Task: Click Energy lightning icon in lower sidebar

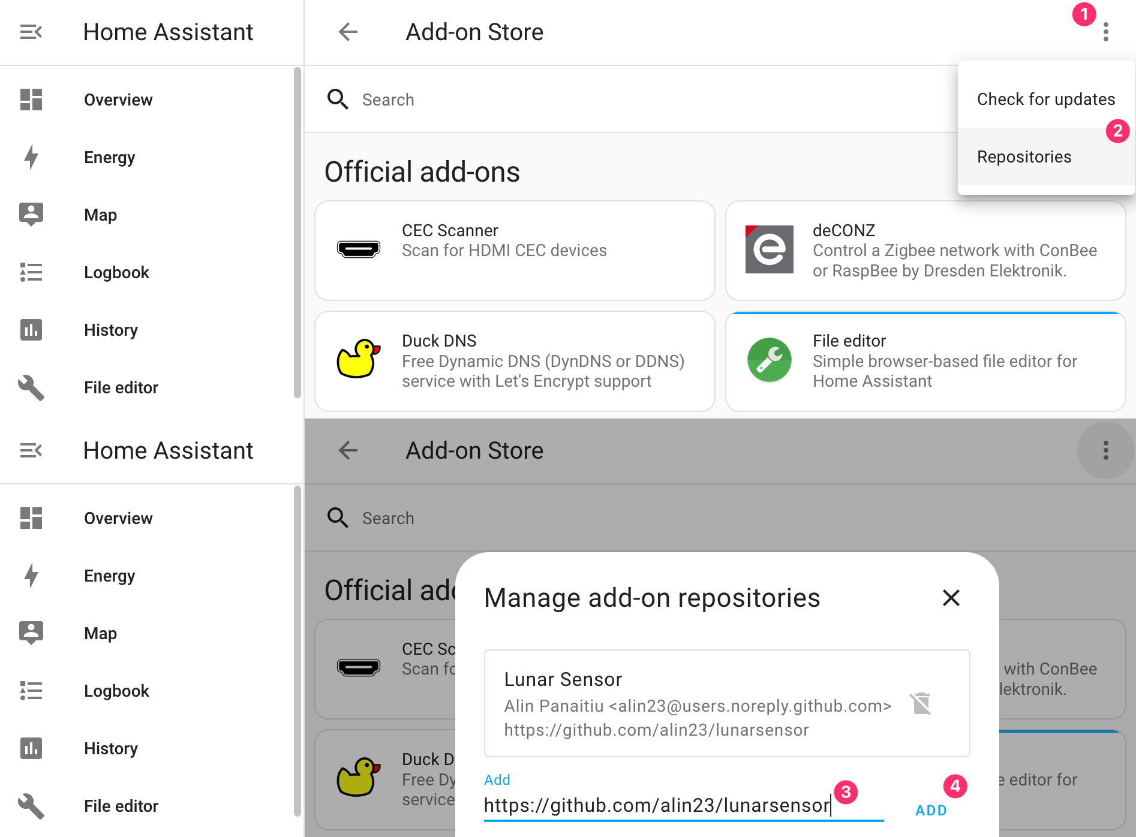Action: pos(31,576)
